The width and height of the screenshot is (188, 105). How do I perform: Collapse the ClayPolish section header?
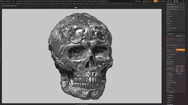[170, 64]
